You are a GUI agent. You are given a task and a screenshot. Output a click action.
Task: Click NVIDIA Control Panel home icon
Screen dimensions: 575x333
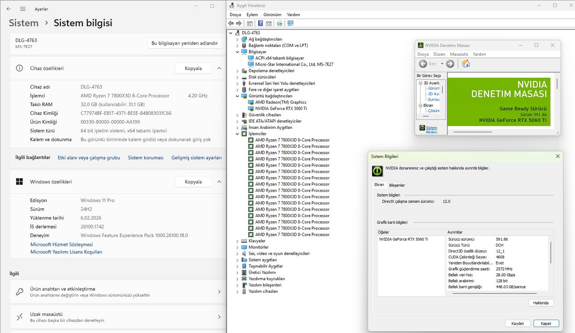click(466, 64)
